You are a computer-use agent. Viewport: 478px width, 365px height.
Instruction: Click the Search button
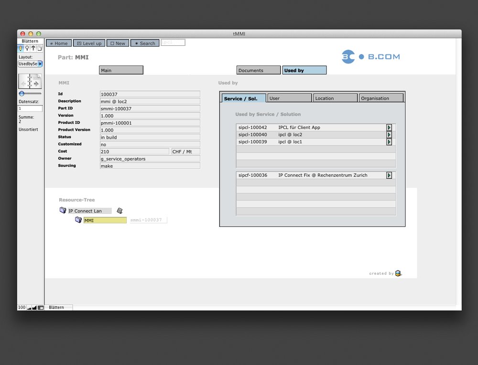coord(145,43)
